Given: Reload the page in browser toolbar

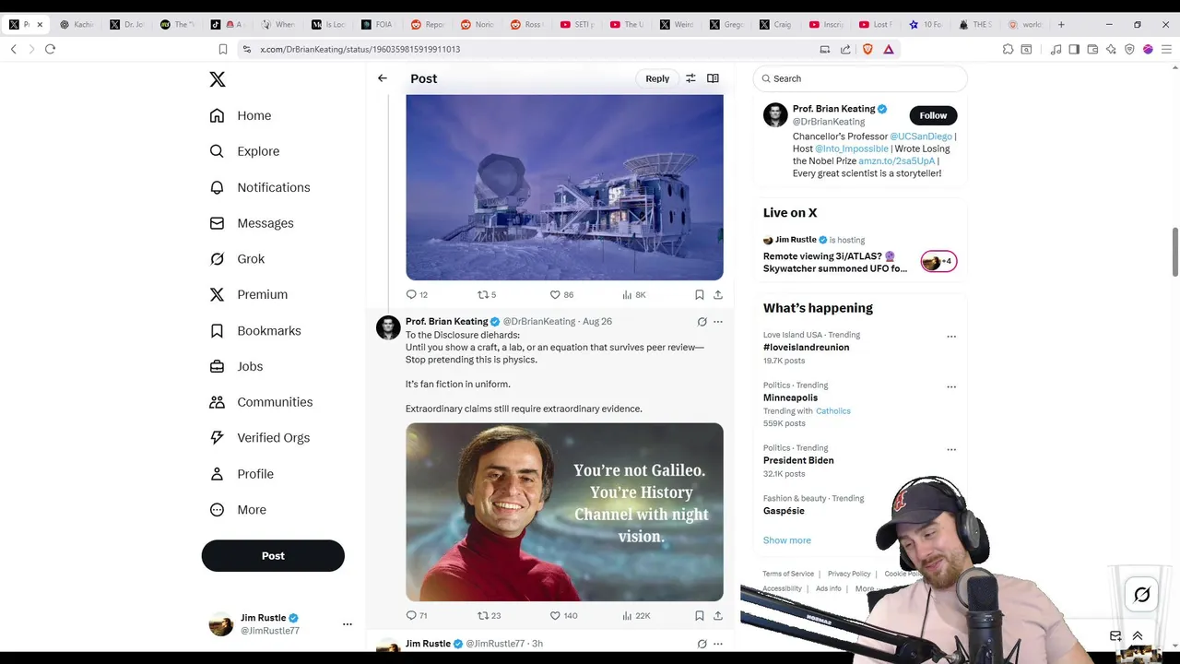Looking at the screenshot, I should tap(50, 49).
